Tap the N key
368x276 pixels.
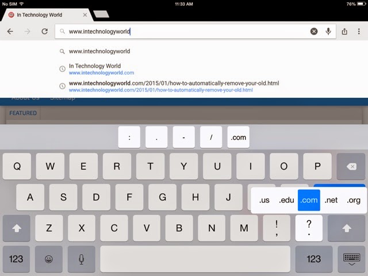point(212,228)
